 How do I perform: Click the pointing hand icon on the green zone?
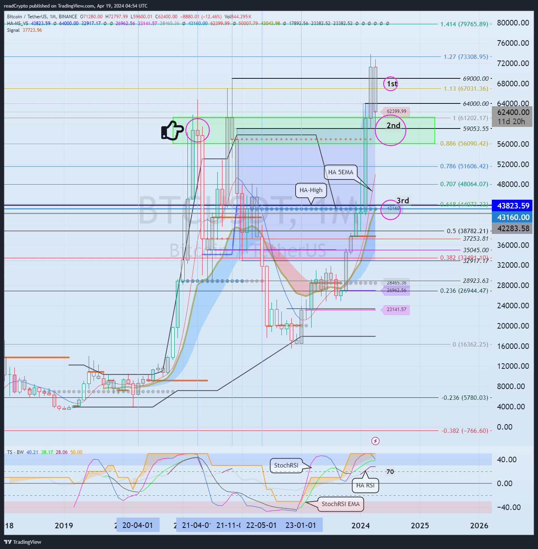172,130
